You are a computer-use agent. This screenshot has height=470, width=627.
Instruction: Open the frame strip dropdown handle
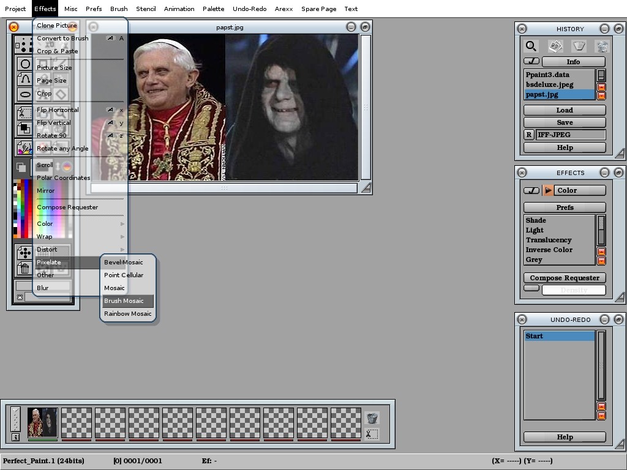(15, 419)
